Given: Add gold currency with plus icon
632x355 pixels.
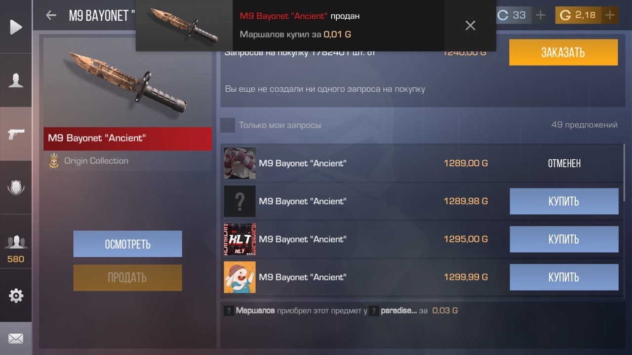Looking at the screenshot, I should [610, 15].
